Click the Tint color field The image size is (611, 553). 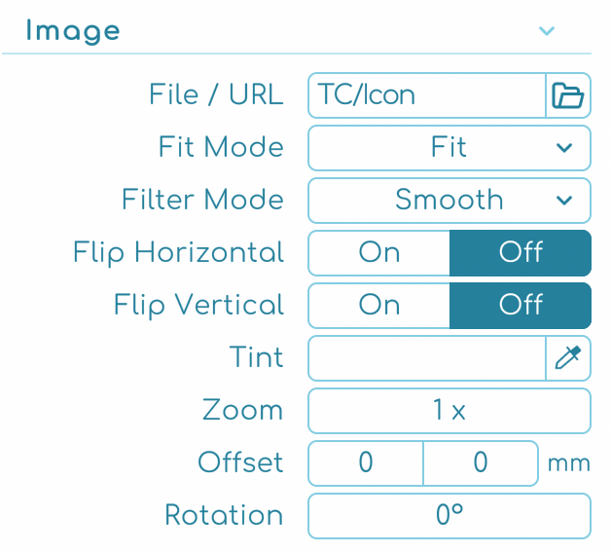tap(427, 358)
